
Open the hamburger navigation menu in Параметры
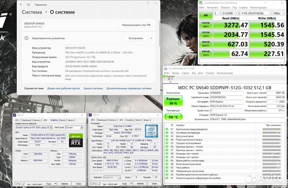coord(28,4)
